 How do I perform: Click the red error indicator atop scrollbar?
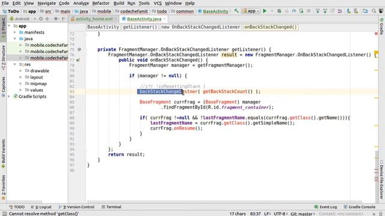tap(376, 34)
